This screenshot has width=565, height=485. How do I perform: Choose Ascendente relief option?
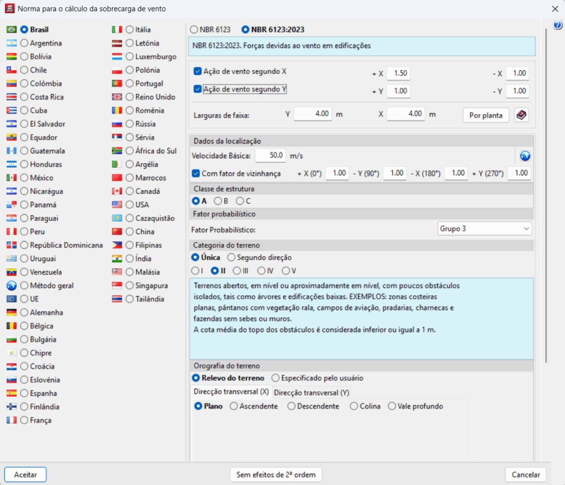tap(233, 406)
